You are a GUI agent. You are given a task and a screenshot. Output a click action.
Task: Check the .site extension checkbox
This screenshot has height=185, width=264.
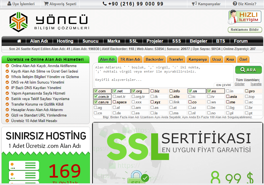171,96
